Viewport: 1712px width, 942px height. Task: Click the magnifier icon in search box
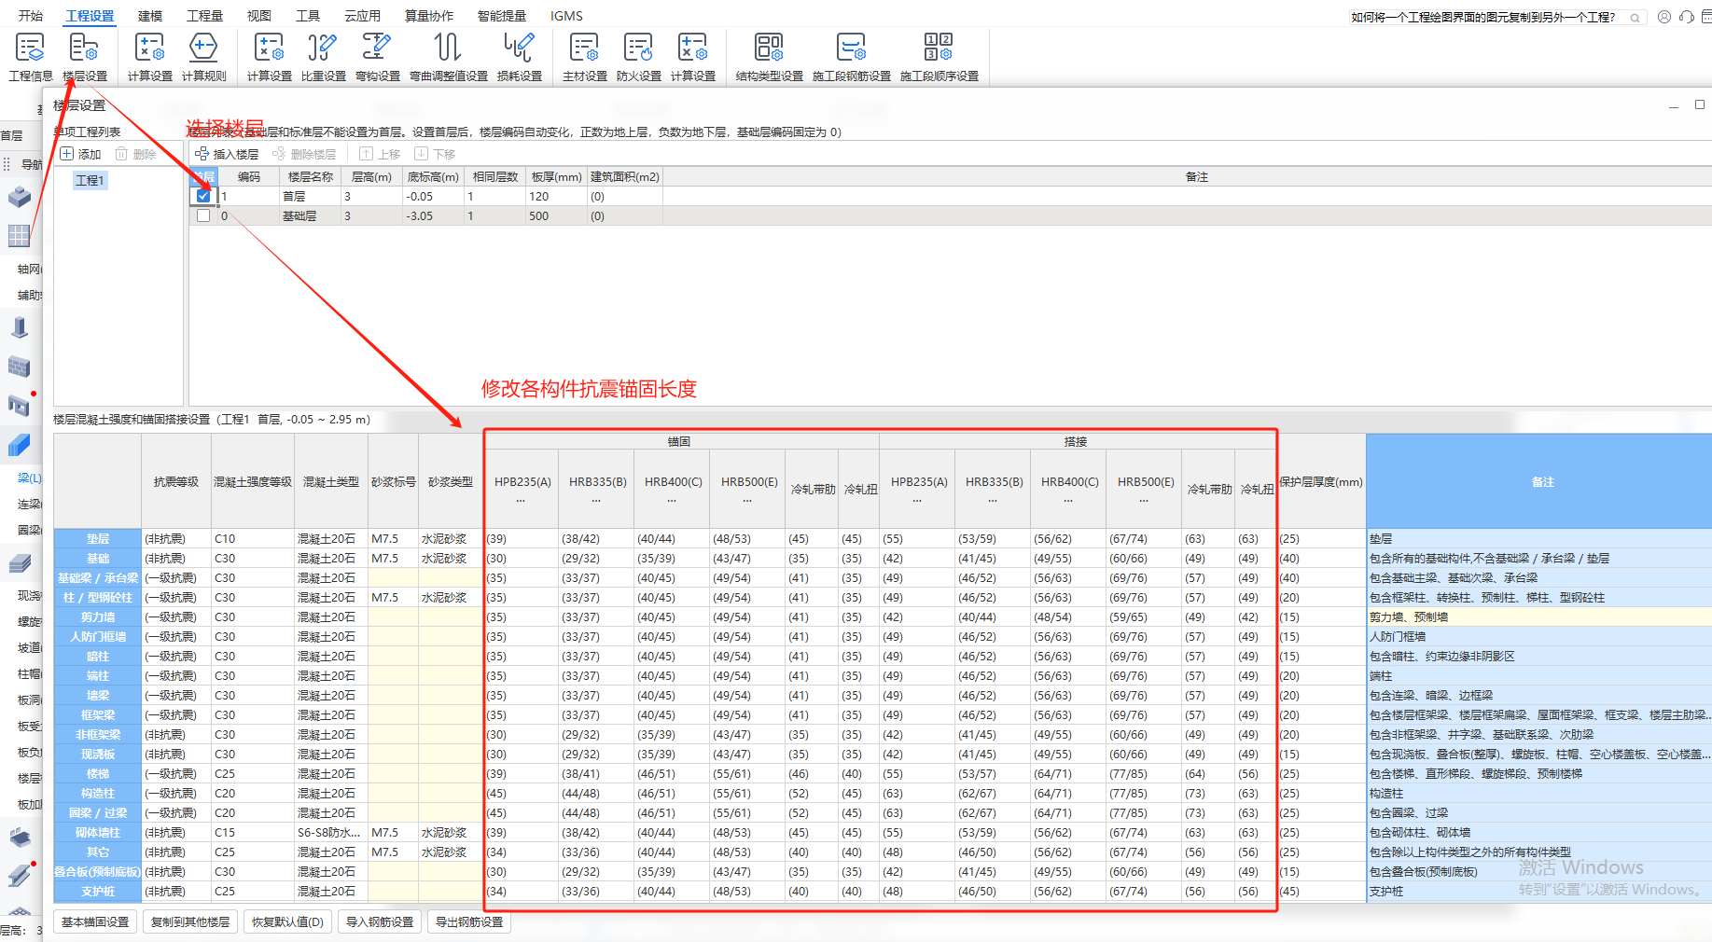tap(1635, 18)
